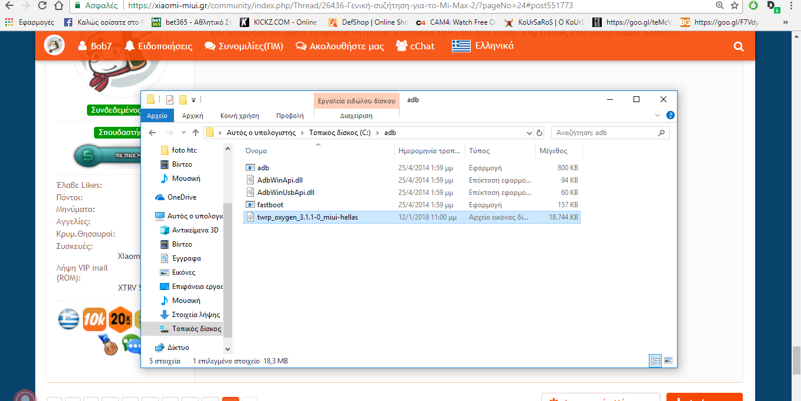801x401 pixels.
Task: Open the address bar history dropdown
Action: coord(529,133)
